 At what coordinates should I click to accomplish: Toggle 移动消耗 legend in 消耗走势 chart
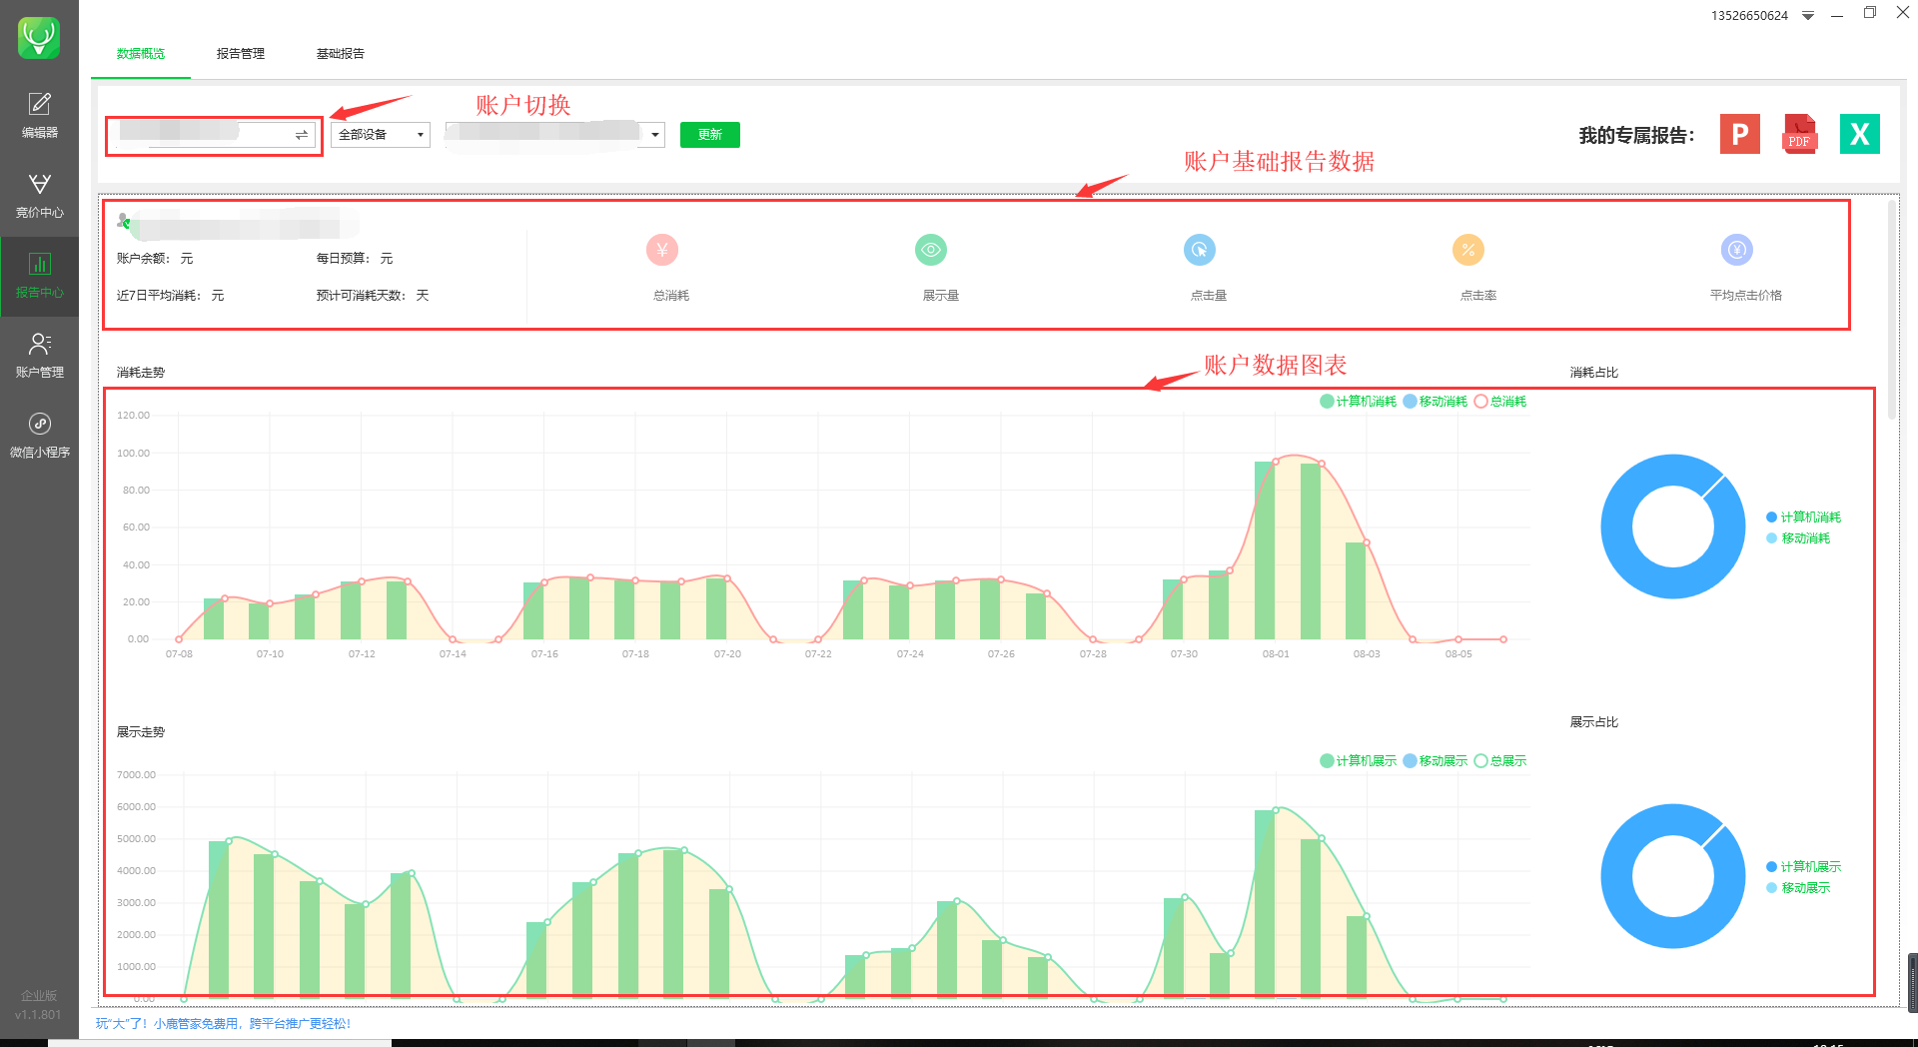pyautogui.click(x=1436, y=402)
